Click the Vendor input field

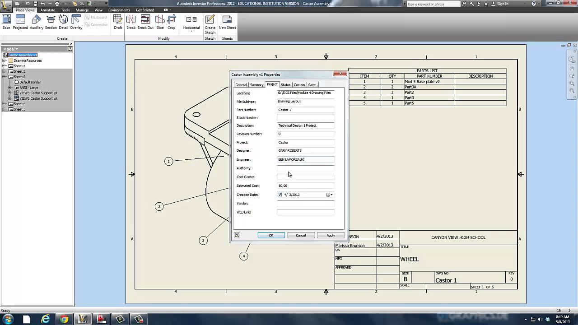(306, 204)
